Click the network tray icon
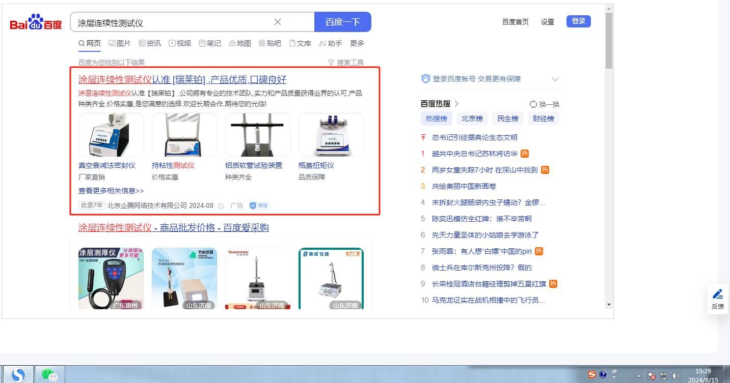730x383 pixels. point(664,376)
